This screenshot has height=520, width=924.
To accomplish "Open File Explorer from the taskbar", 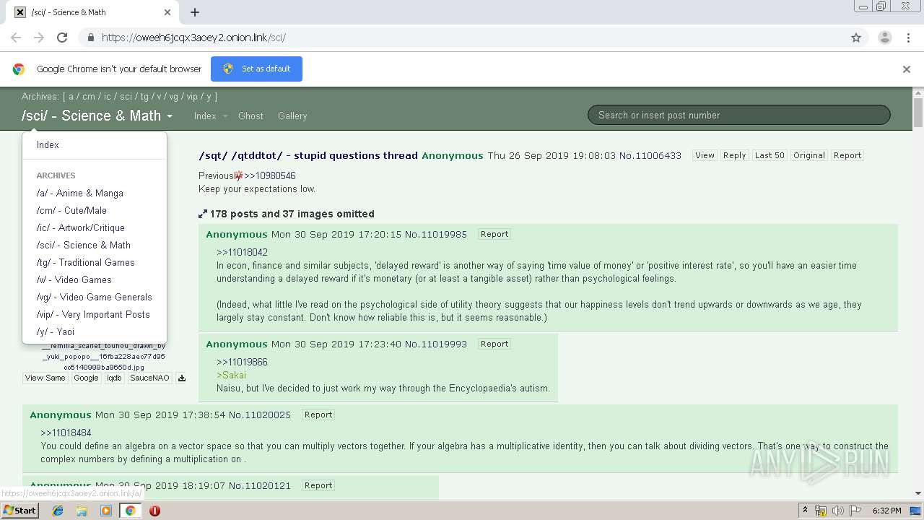I will click(82, 511).
